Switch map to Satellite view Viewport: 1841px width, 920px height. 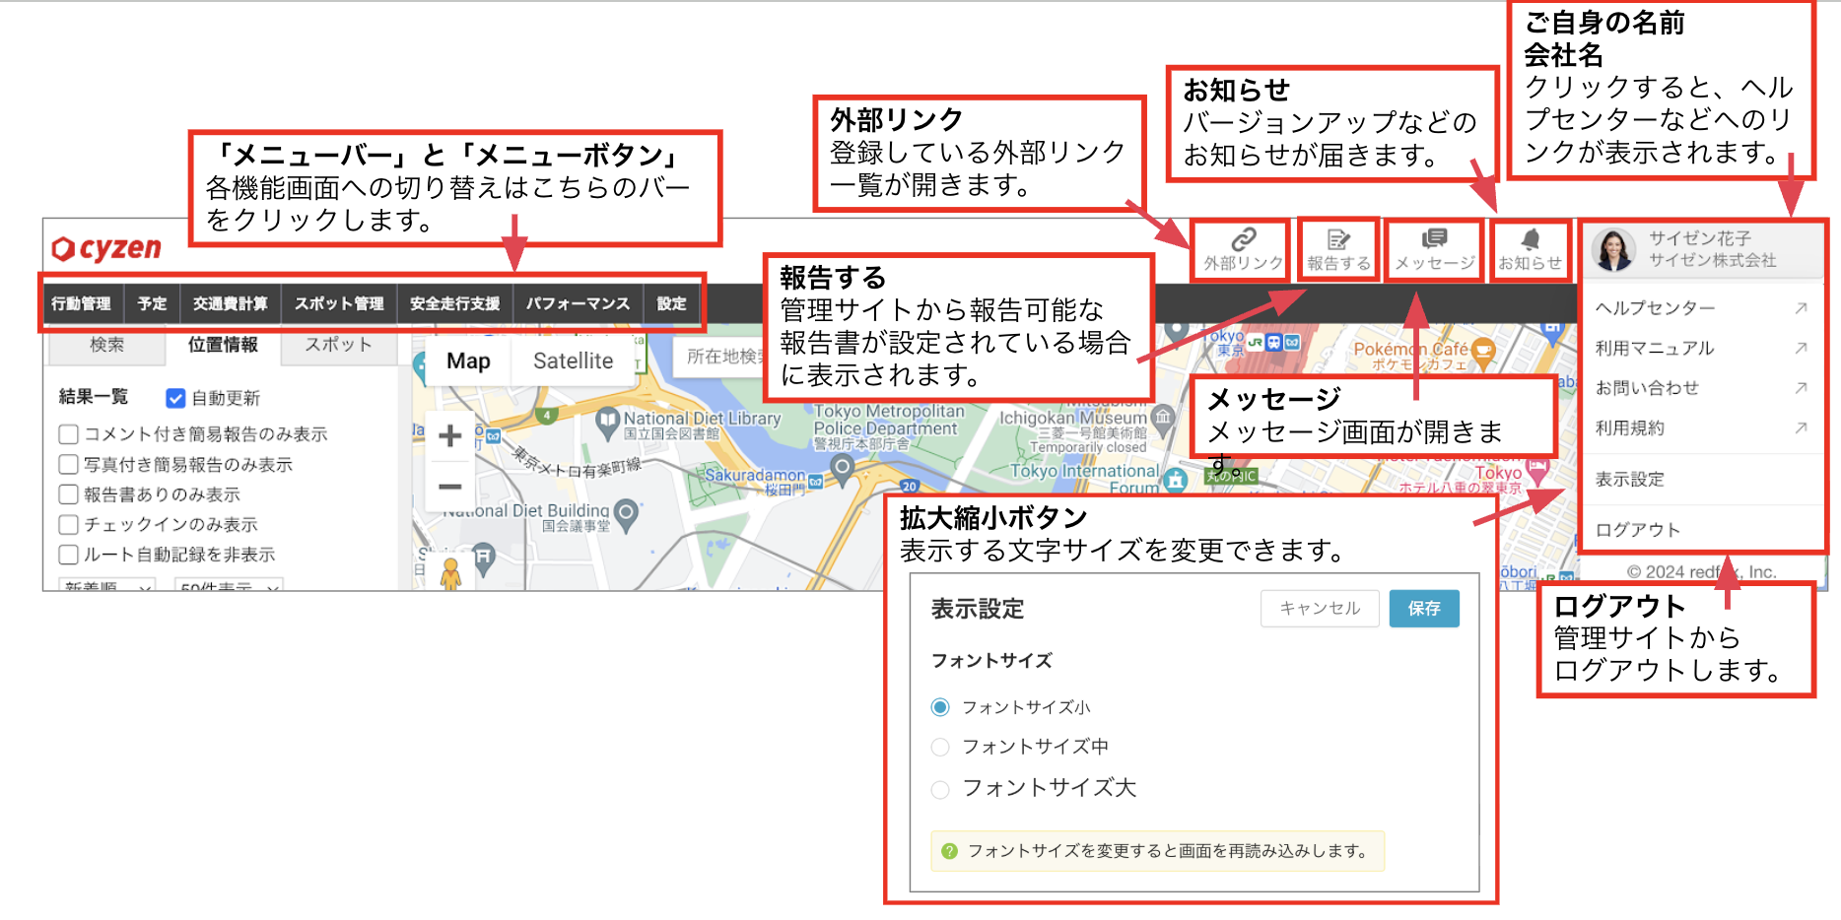click(574, 361)
